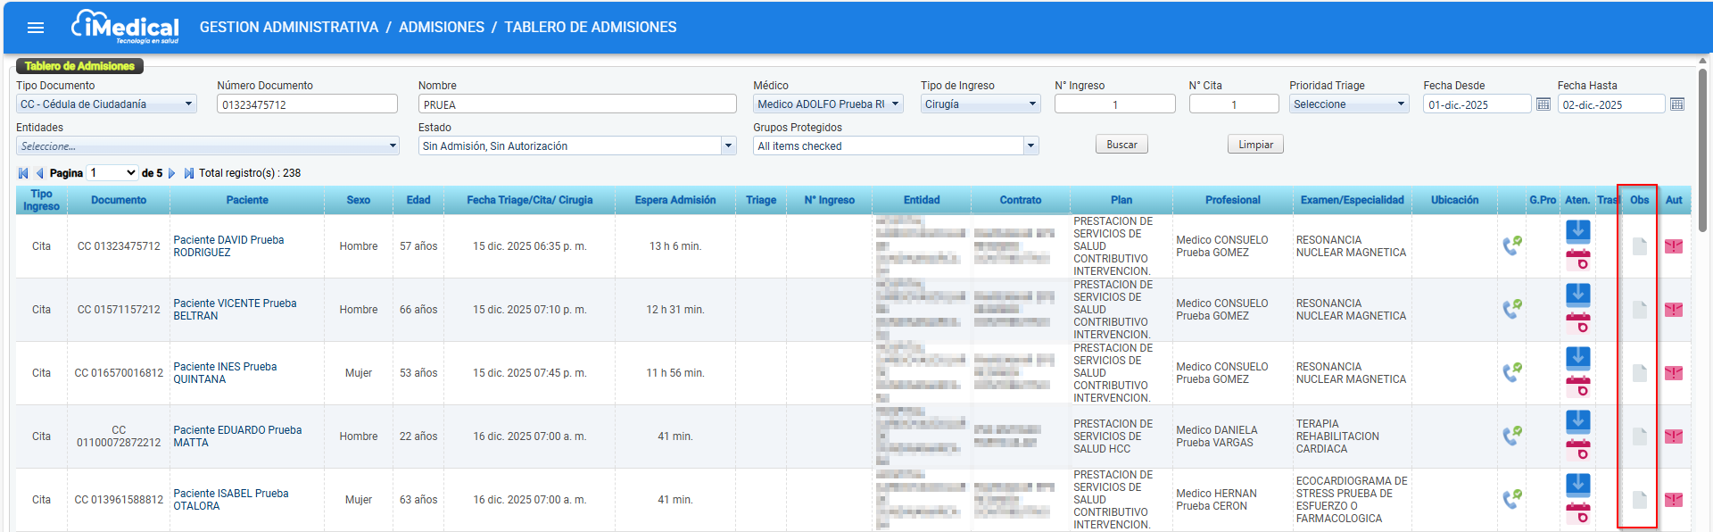Open observation document for EDUARDO Prueba MATTA
This screenshot has height=532, width=1713.
click(1639, 436)
